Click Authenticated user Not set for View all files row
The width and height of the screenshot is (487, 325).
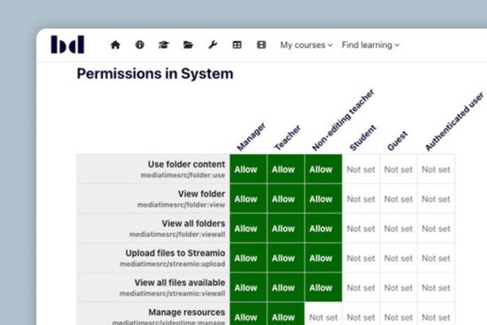click(x=436, y=288)
